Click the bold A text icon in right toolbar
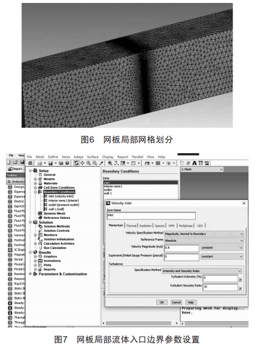This screenshot has width=255, height=346. [x=194, y=163]
